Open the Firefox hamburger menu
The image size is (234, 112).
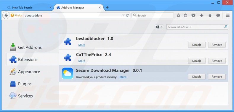(227, 15)
